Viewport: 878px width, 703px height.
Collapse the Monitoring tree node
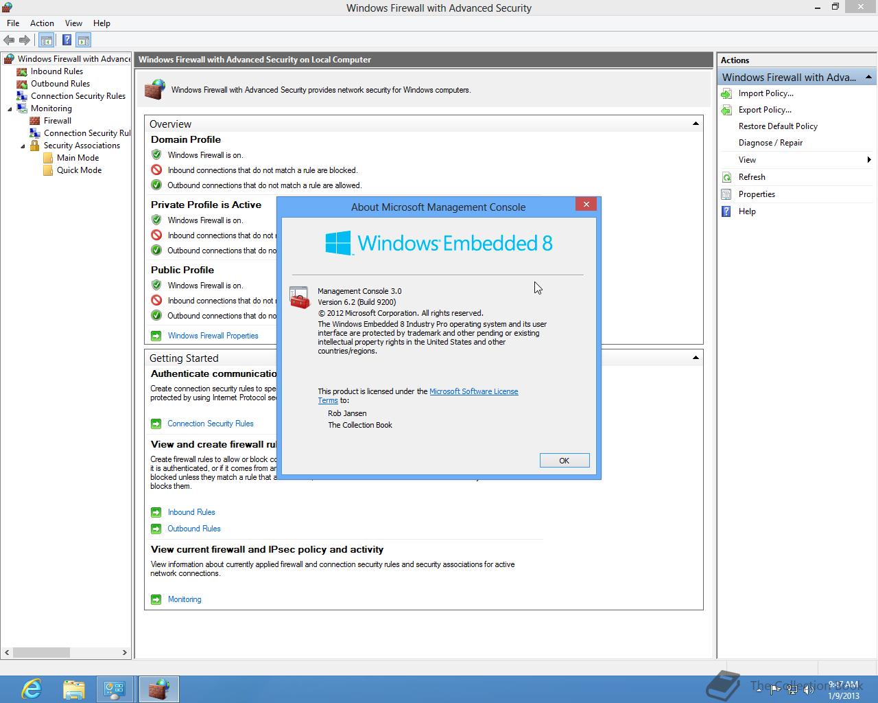tap(10, 108)
